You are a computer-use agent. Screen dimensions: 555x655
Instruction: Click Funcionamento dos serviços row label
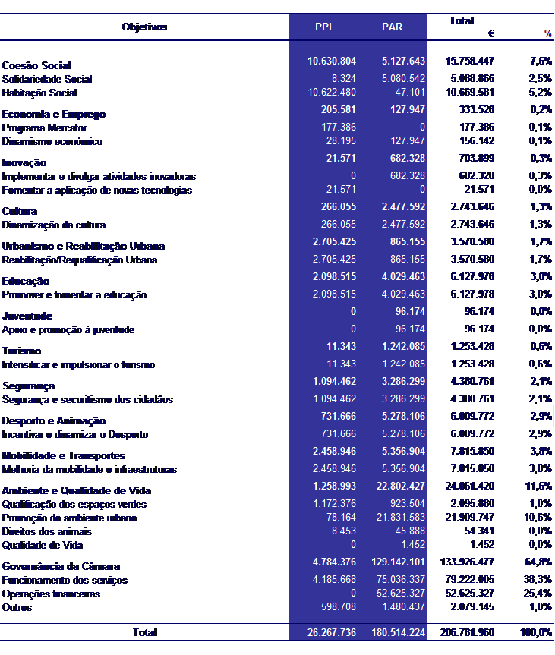(x=65, y=580)
